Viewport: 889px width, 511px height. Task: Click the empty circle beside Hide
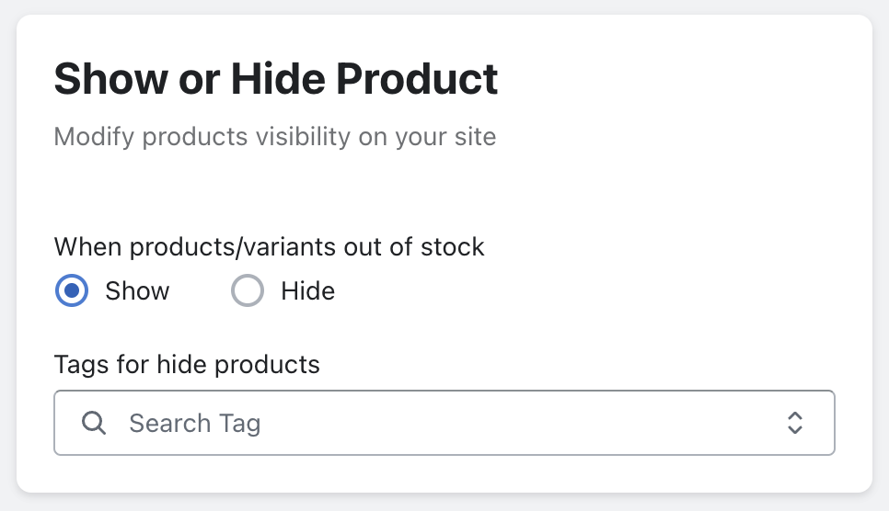pos(247,292)
